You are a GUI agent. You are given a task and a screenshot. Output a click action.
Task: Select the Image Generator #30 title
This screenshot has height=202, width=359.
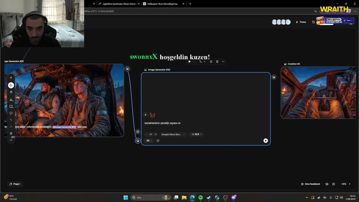click(x=159, y=70)
